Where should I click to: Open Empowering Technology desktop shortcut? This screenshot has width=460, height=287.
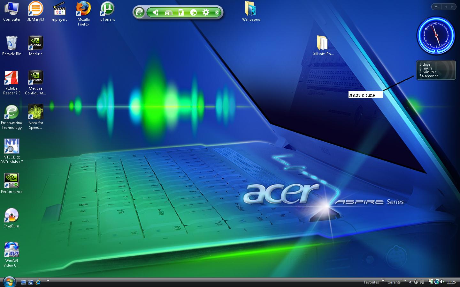tap(11, 117)
